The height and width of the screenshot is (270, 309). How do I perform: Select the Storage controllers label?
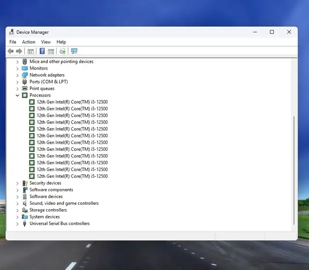[x=48, y=210]
